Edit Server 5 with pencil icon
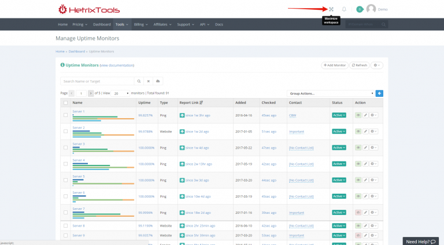Screen dimensions: 444x245 365,180
